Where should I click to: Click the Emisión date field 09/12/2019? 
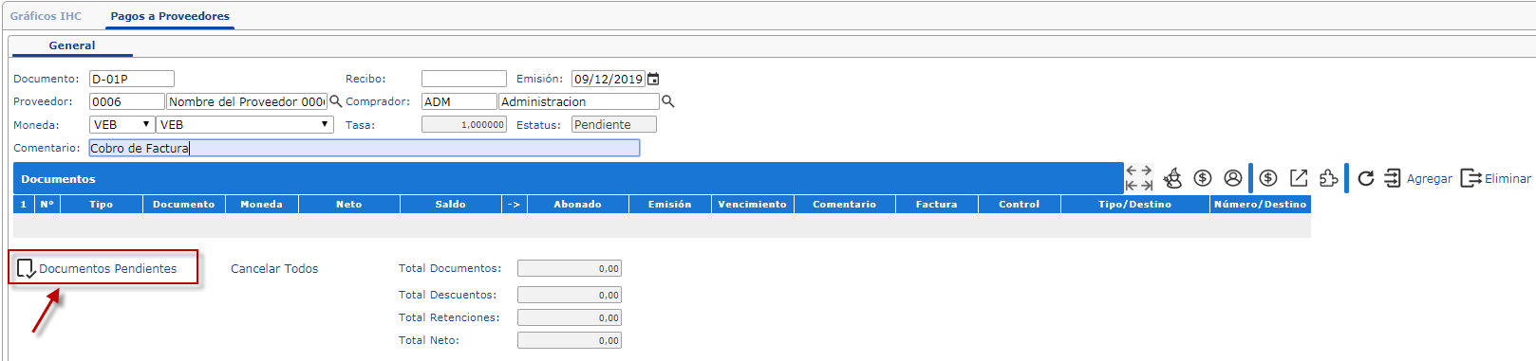click(609, 79)
